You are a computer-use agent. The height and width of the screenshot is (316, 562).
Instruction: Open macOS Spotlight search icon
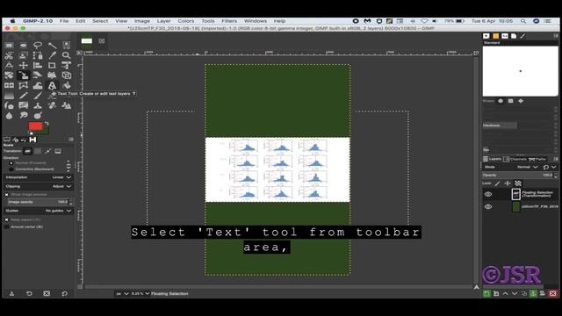click(x=523, y=21)
